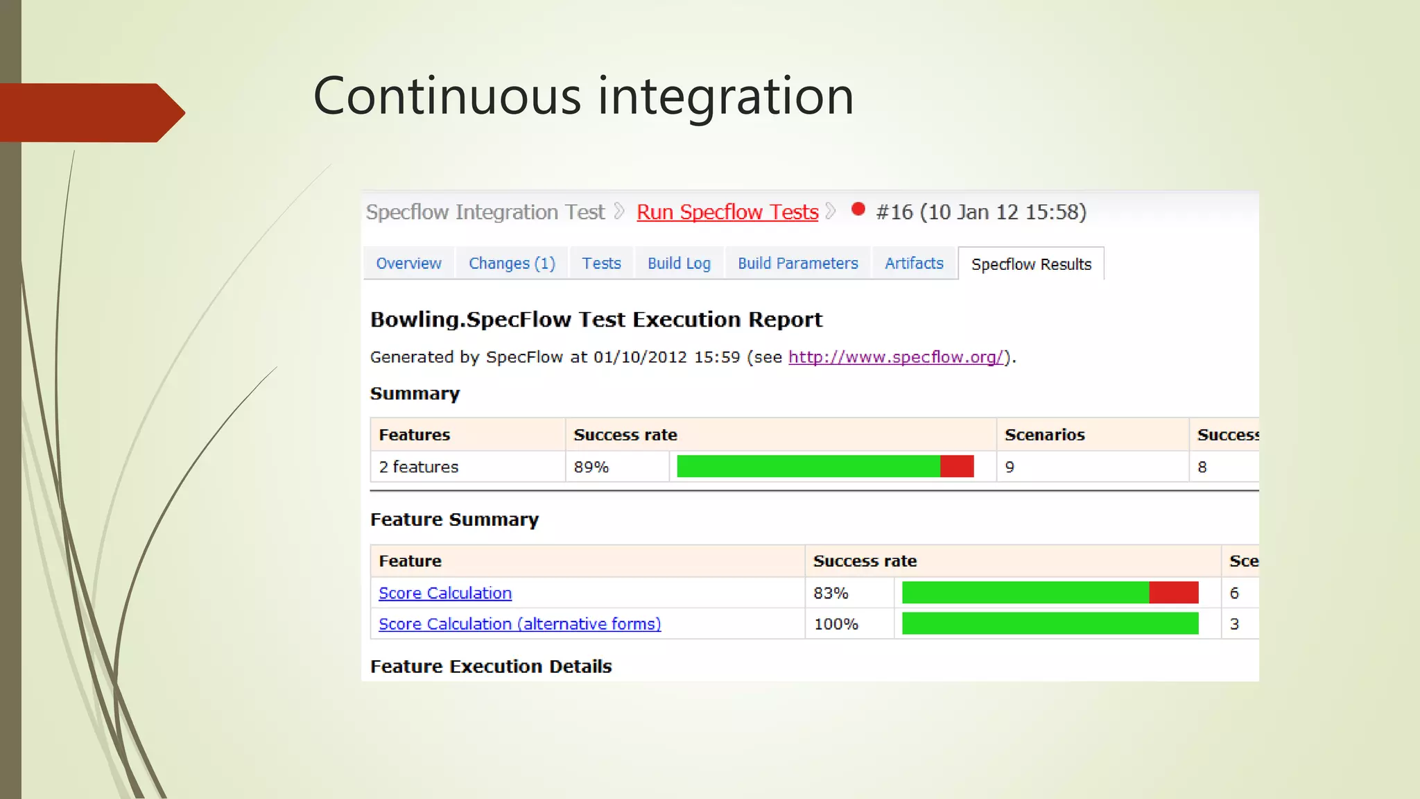1420x799 pixels.
Task: Open Score Calculation (alternative forms) link
Action: 520,624
